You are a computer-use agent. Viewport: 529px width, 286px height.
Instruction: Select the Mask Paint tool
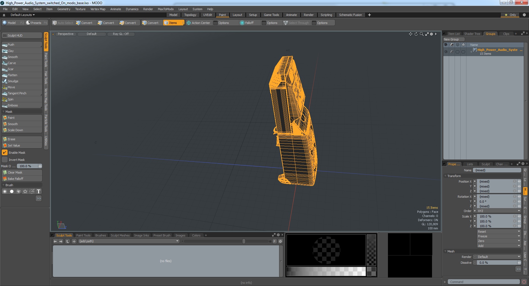[21, 118]
